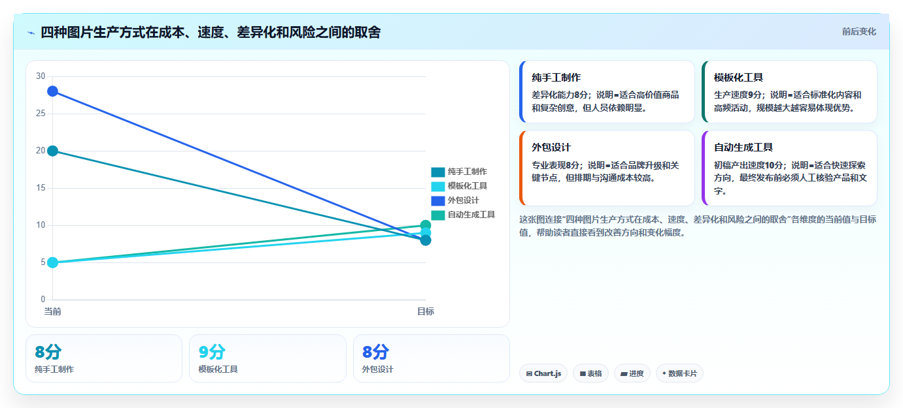Screen dimensions: 903x408
Task: Click the icon in the 表格 chip
Action: (x=582, y=374)
